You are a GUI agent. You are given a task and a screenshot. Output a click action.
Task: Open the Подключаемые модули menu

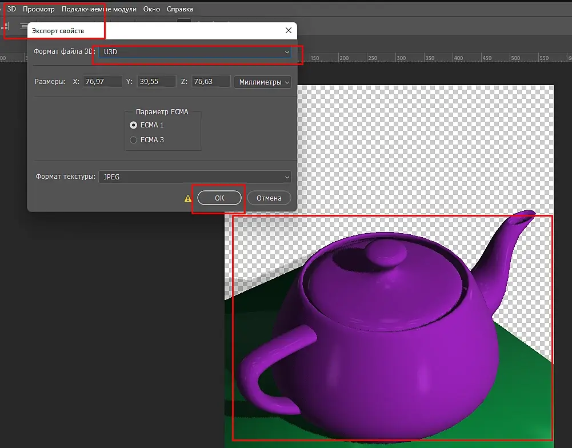(99, 9)
